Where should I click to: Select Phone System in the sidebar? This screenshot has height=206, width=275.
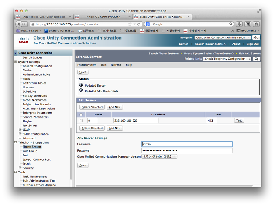coord(32,147)
